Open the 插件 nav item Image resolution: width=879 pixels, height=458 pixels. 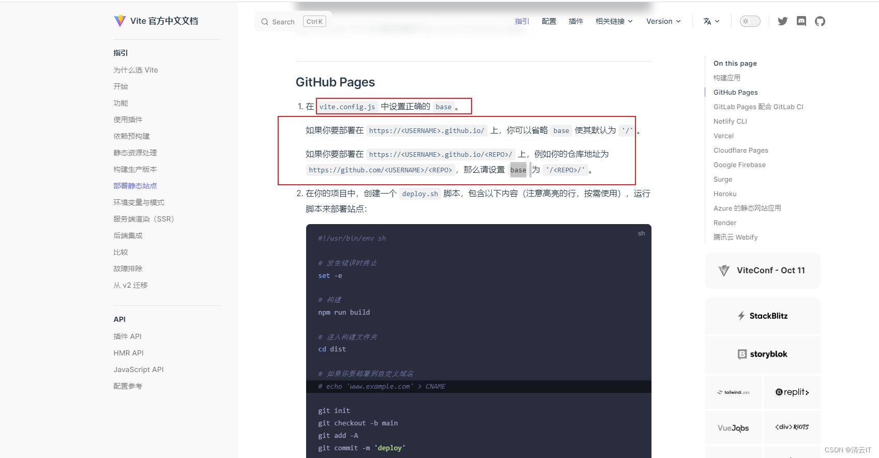(576, 21)
